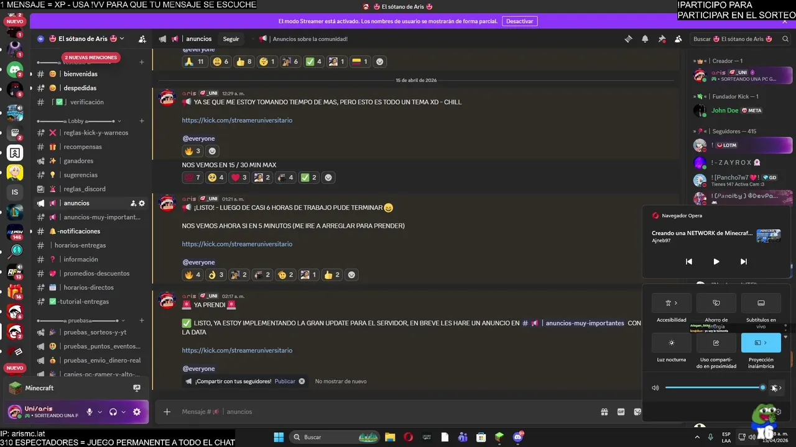Edit anuncios channel gear icon
The width and height of the screenshot is (796, 447).
click(x=142, y=203)
